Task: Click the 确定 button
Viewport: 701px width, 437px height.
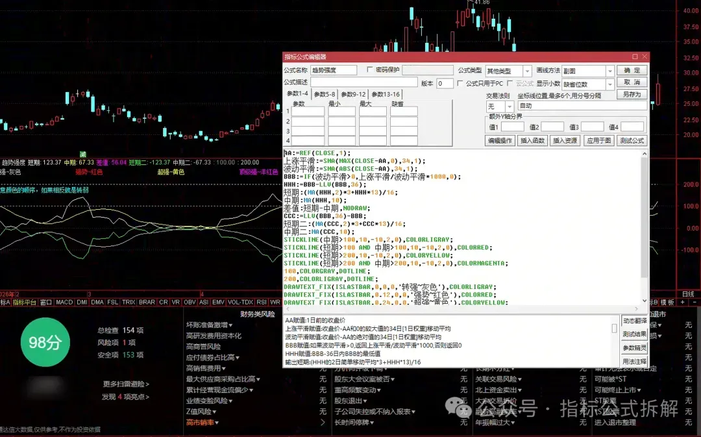Action: 632,70
